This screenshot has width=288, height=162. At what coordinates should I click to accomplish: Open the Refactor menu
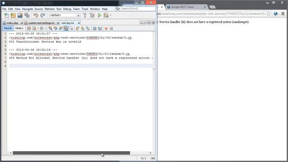tap(49, 9)
